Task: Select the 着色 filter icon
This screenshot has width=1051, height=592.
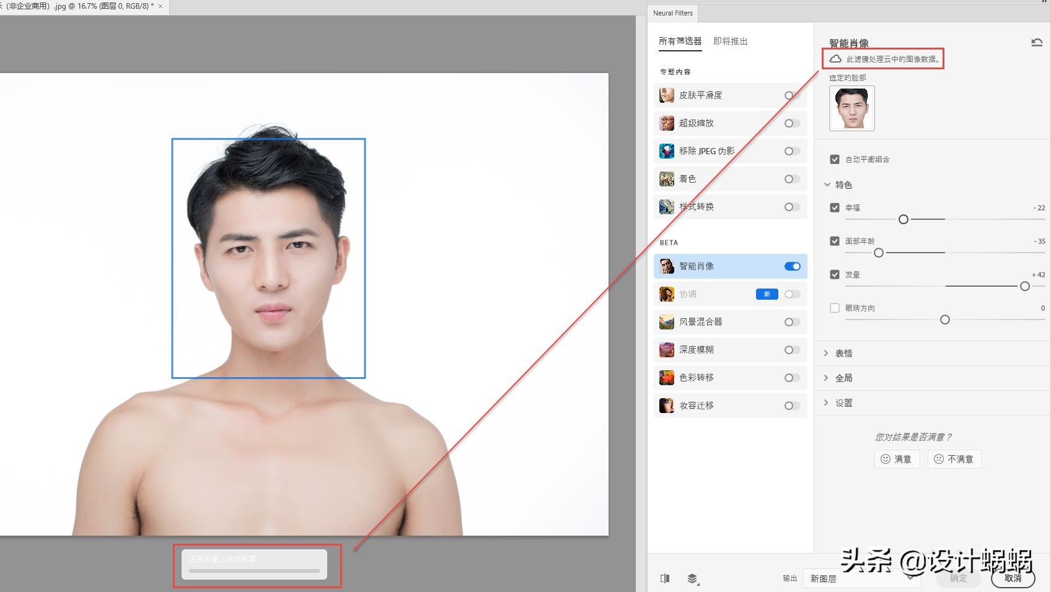Action: 666,178
